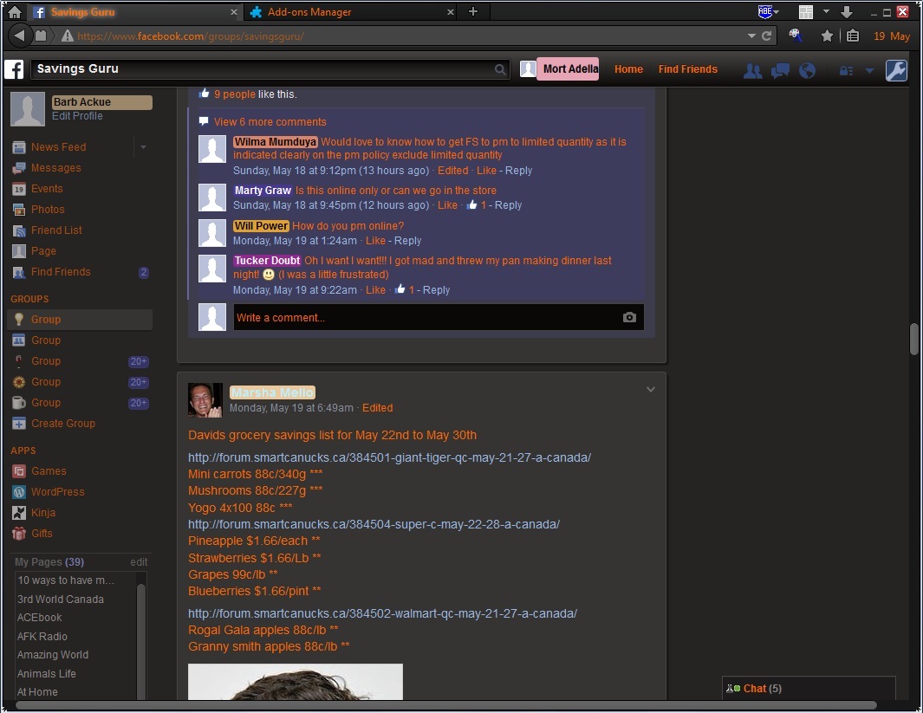Open the downloads arrow icon
Viewport: 923px width, 713px height.
[847, 12]
